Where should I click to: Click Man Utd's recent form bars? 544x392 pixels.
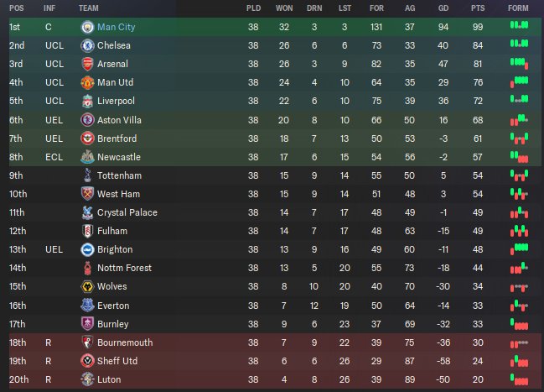[x=519, y=82]
